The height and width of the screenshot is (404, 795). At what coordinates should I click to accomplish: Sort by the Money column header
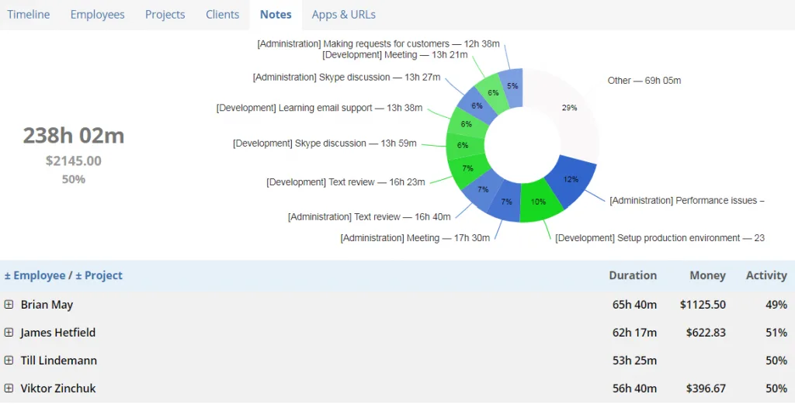click(x=707, y=275)
